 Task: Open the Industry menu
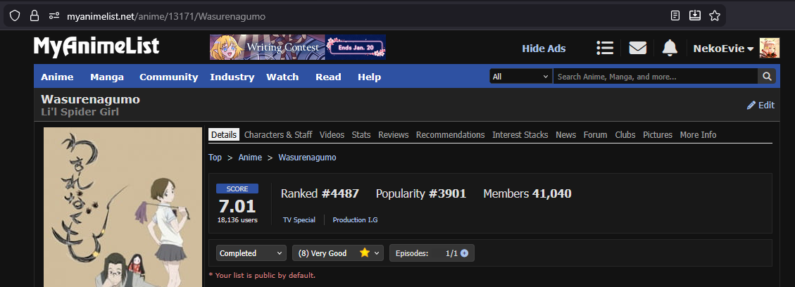pos(232,77)
